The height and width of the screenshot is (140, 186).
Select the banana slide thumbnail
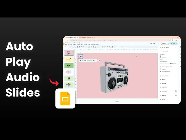pos(69,59)
